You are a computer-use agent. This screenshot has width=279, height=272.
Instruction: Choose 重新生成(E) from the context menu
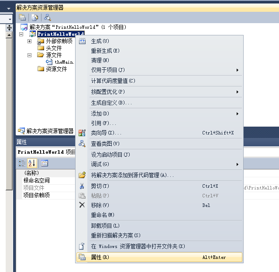coord(159,51)
